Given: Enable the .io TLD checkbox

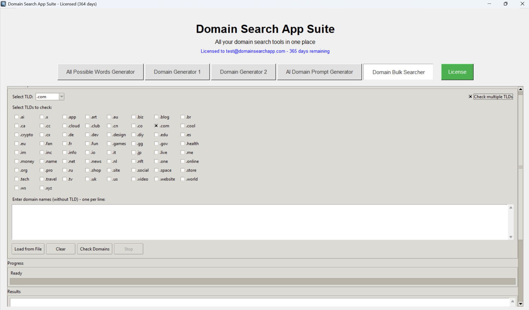Looking at the screenshot, I should (x=87, y=153).
